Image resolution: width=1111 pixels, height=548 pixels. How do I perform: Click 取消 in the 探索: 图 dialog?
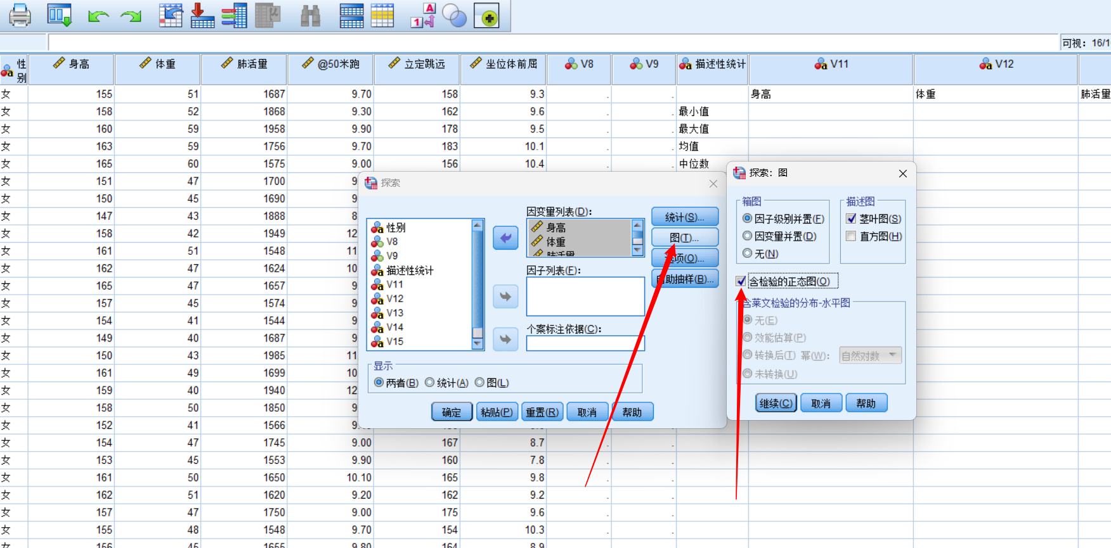tap(821, 403)
